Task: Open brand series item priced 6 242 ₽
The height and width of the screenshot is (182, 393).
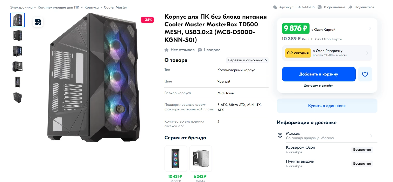Action: click(200, 158)
